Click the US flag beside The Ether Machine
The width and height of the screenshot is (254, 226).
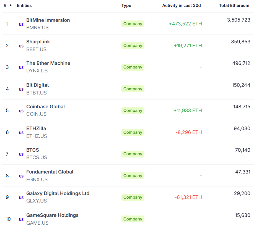click(21, 68)
